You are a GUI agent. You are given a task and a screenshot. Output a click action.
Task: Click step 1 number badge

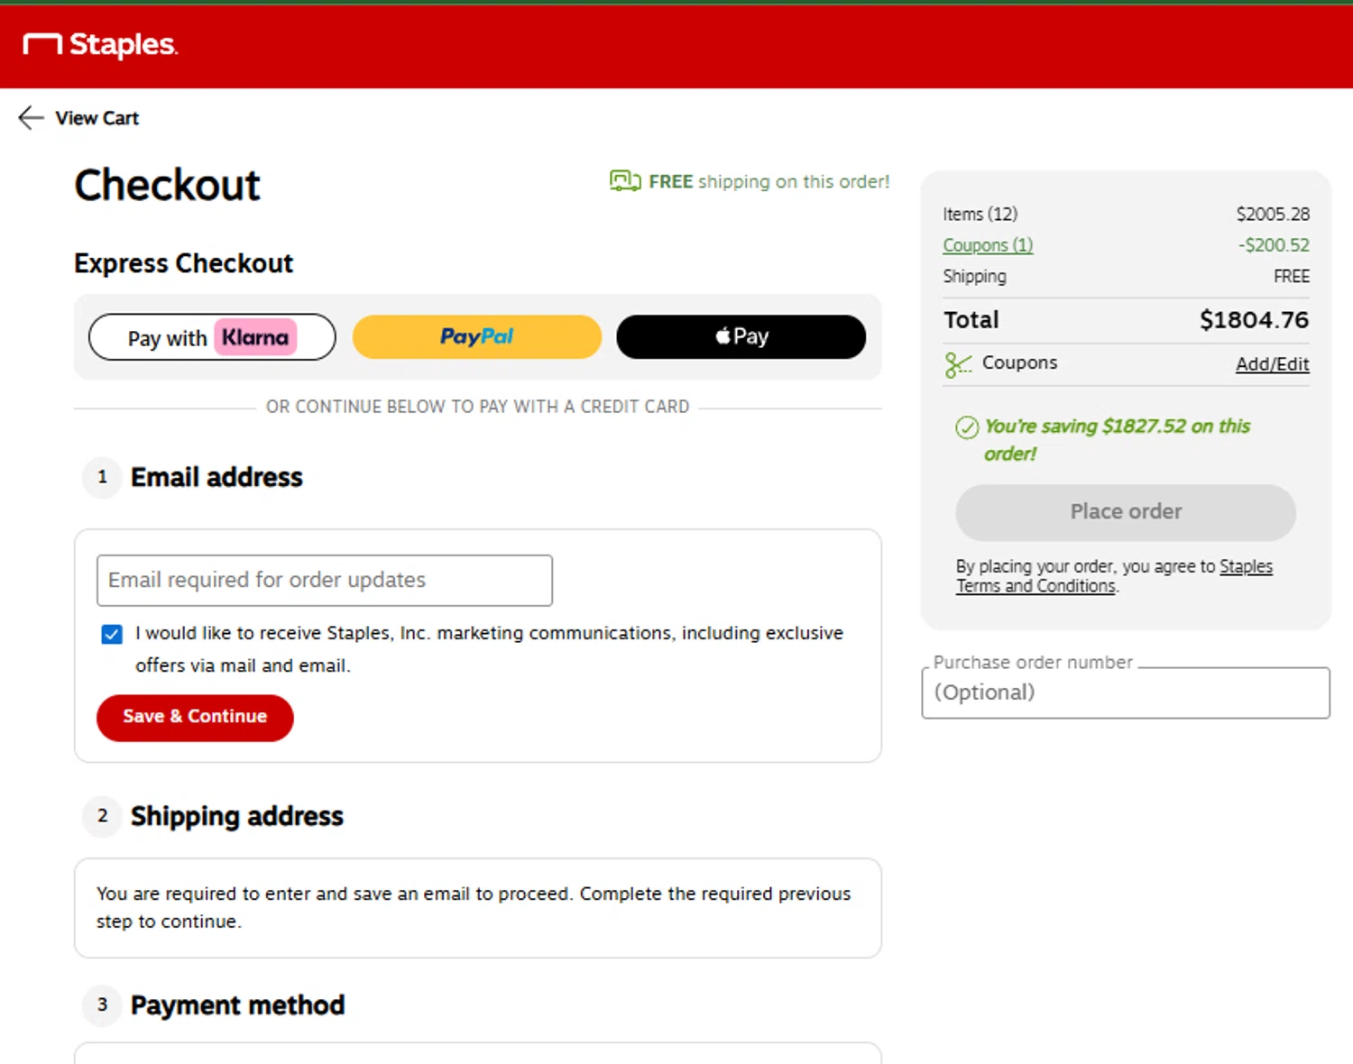click(102, 477)
